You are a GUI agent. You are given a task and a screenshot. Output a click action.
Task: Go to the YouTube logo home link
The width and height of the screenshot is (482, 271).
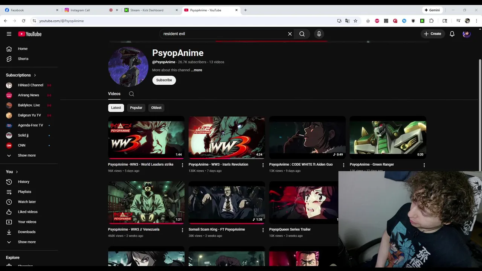30,34
